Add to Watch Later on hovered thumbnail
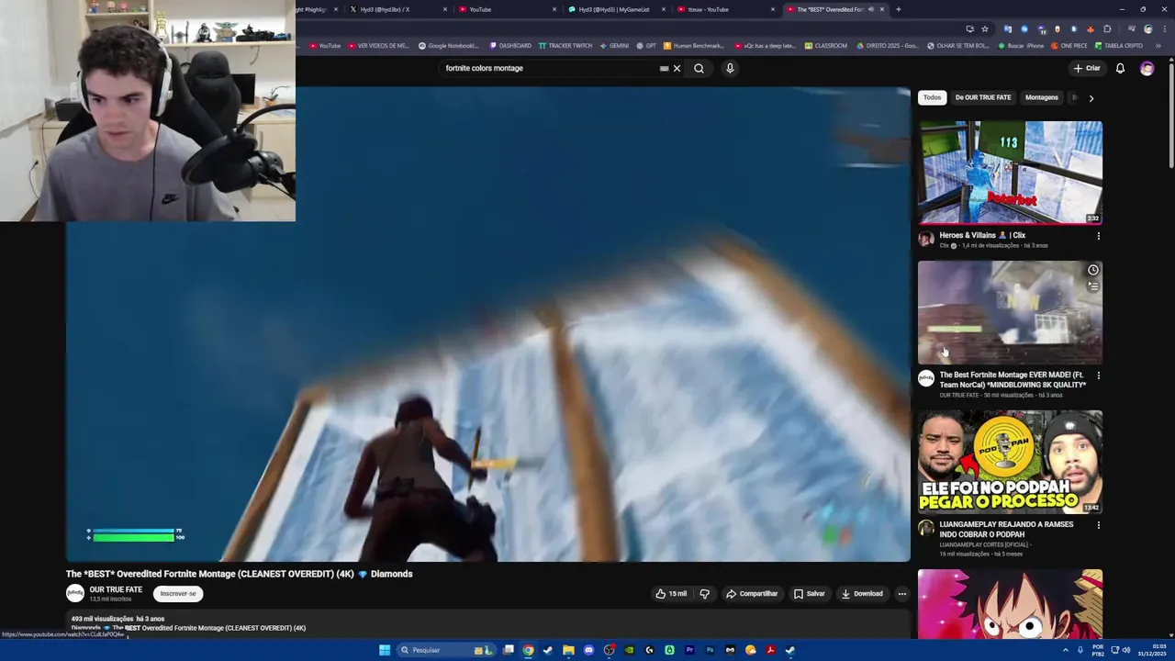This screenshot has width=1175, height=661. tap(1092, 270)
